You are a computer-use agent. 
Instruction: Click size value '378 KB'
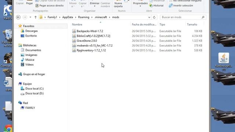click(198, 45)
